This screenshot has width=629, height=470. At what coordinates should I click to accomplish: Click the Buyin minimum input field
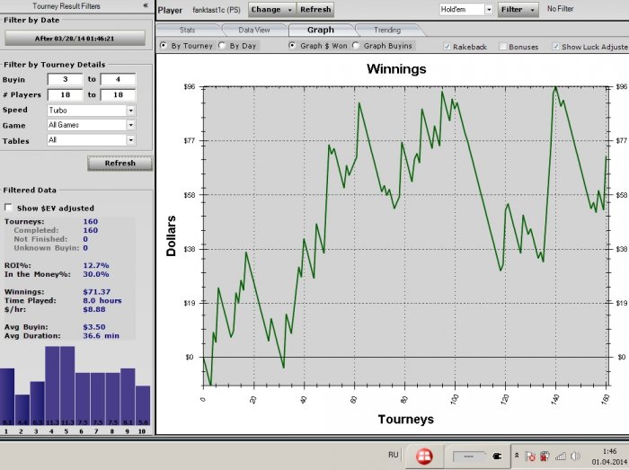point(65,79)
